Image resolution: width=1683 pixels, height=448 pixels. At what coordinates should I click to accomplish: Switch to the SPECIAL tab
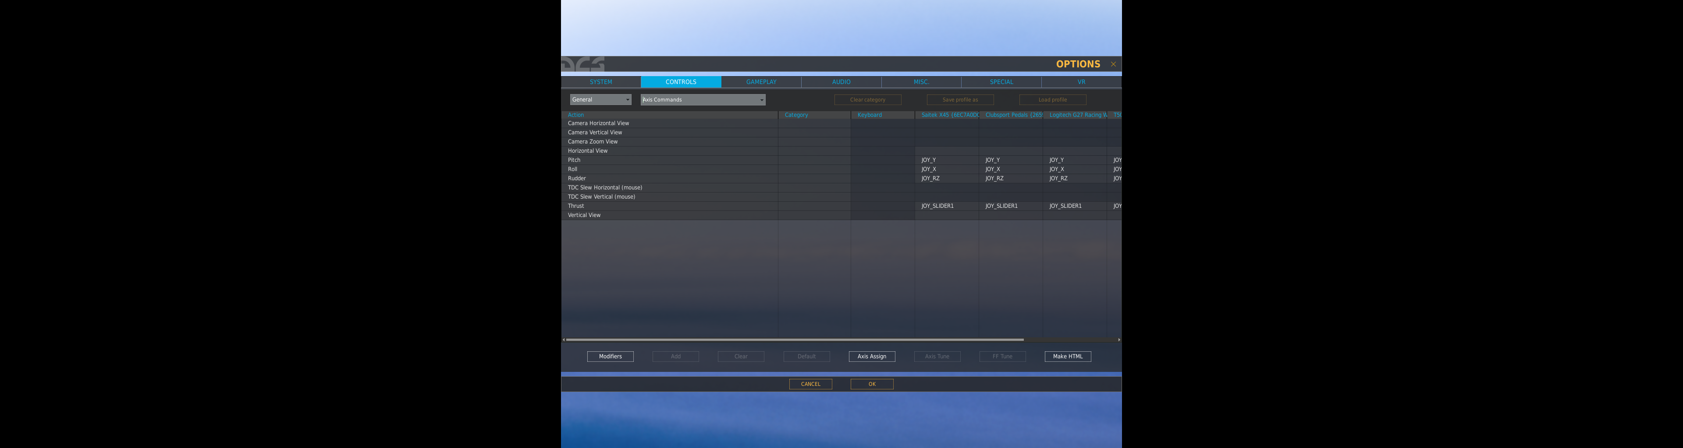coord(1001,82)
